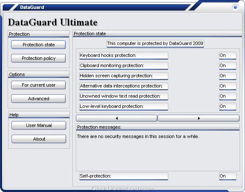Open the Protection policy page
This screenshot has width=245, height=192.
38,58
